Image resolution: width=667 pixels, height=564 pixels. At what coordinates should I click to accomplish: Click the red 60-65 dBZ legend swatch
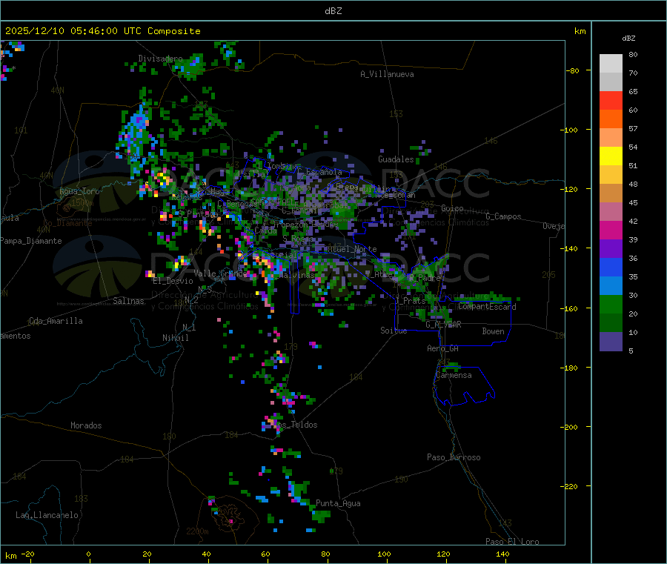point(611,100)
